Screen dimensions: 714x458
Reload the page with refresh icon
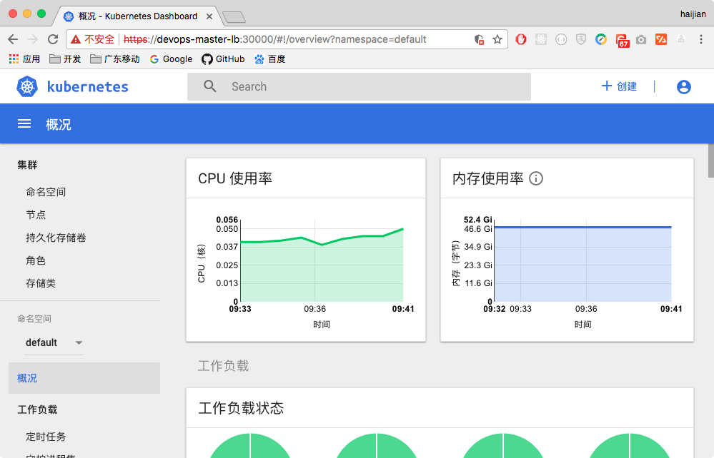[x=53, y=39]
